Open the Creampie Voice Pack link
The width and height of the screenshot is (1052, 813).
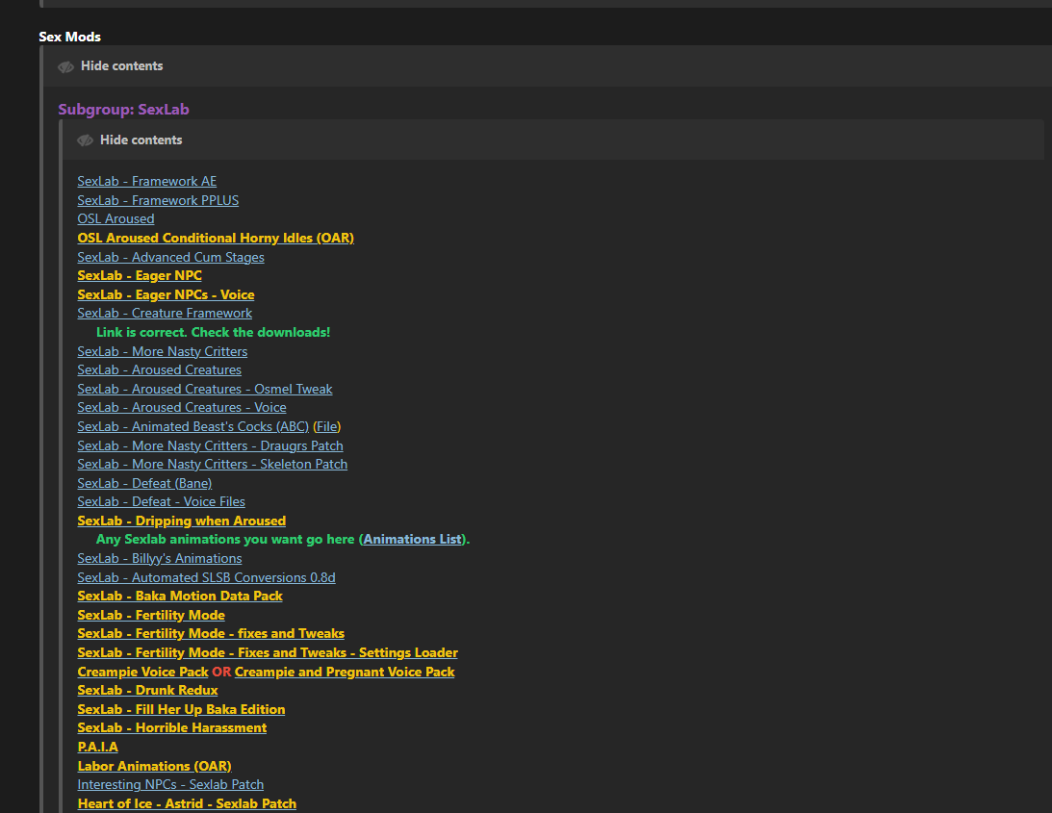click(x=142, y=672)
